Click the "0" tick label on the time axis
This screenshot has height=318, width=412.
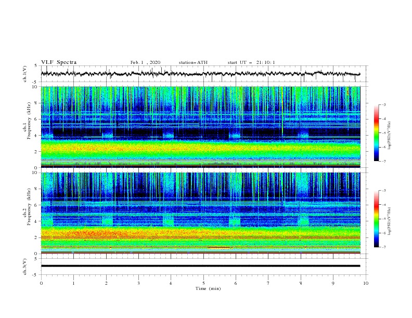coord(41,283)
